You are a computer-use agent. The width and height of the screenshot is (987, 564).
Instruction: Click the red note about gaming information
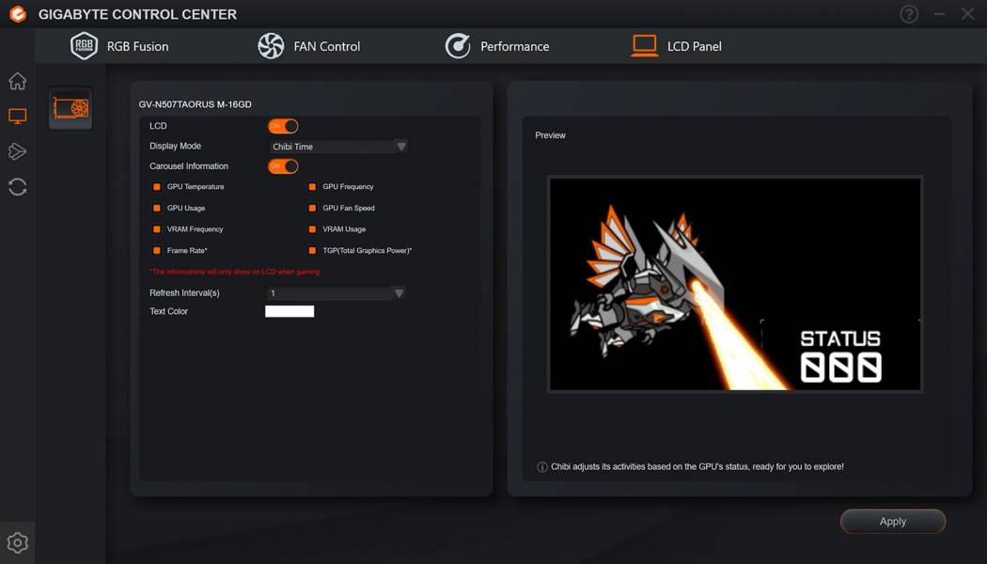click(235, 272)
